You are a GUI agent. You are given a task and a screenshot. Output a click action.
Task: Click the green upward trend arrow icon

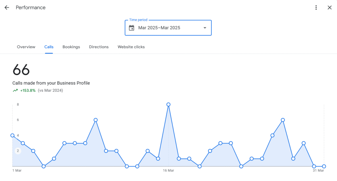tap(15, 90)
